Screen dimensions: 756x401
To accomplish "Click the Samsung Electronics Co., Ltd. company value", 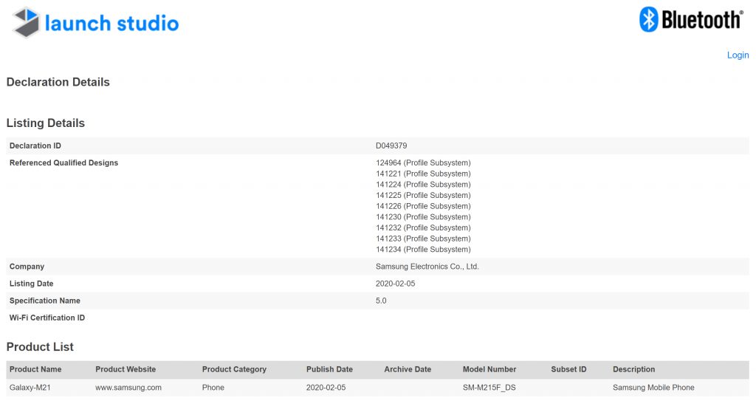I will (x=427, y=267).
